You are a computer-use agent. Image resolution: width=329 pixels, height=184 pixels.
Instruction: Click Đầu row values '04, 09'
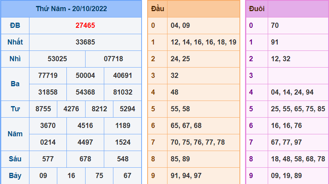coord(180,25)
